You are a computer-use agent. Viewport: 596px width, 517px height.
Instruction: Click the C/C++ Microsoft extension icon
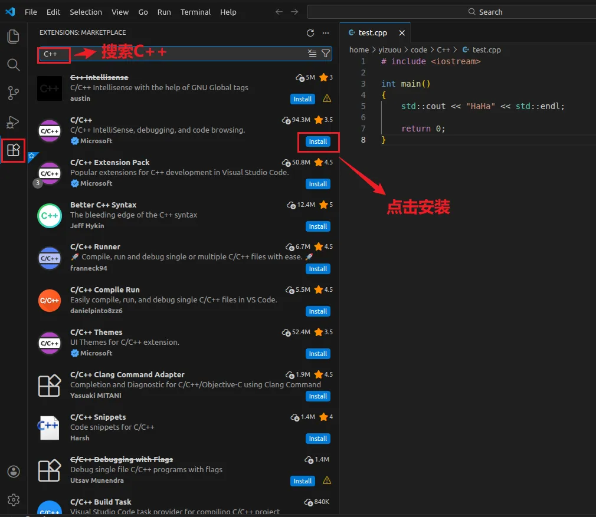[x=50, y=131]
